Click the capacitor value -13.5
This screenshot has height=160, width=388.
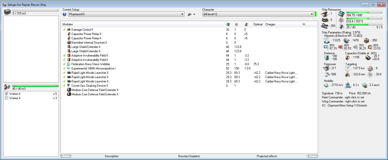coord(247,68)
